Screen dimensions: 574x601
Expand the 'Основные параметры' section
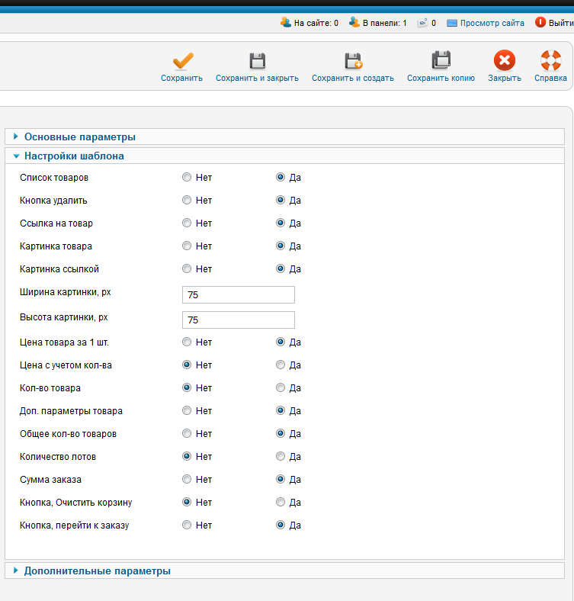[79, 137]
